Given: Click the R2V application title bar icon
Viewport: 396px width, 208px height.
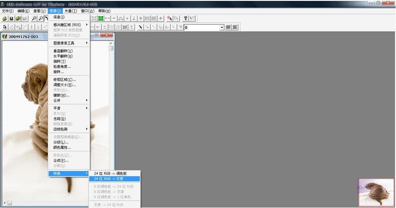Looking at the screenshot, I should pyautogui.click(x=3, y=4).
